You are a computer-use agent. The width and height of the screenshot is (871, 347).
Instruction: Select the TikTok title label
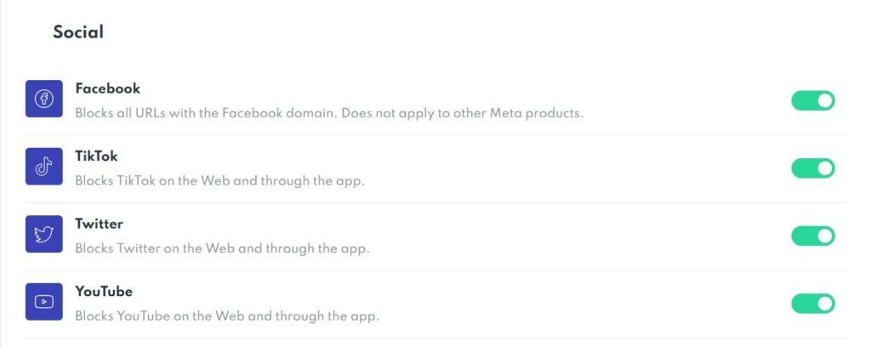(x=97, y=156)
